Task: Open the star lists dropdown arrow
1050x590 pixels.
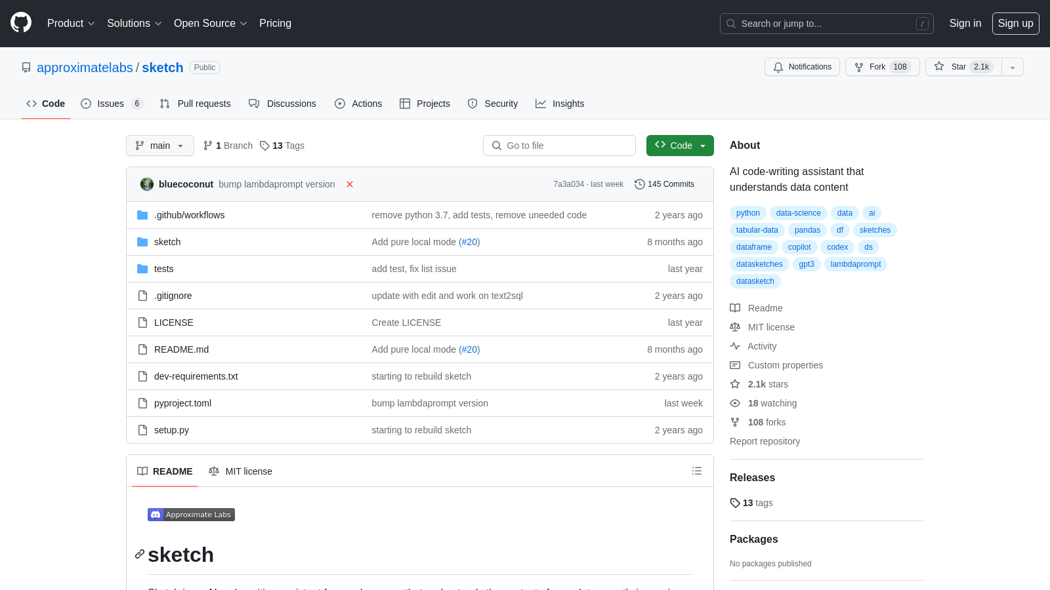Action: (1013, 67)
